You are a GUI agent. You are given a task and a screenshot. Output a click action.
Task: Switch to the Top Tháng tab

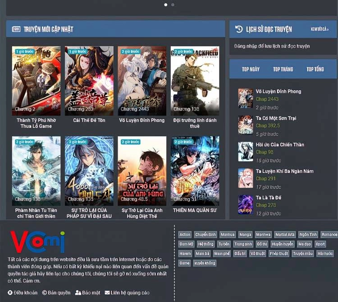pos(283,69)
